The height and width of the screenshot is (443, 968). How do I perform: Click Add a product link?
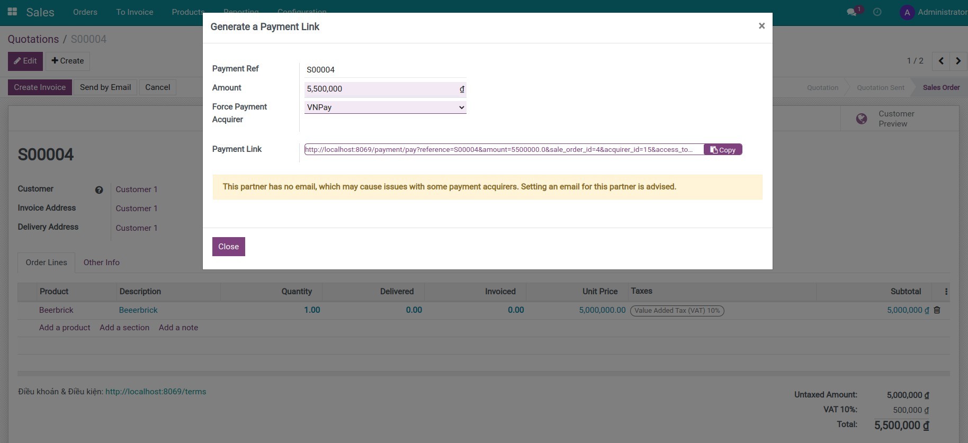click(x=65, y=328)
